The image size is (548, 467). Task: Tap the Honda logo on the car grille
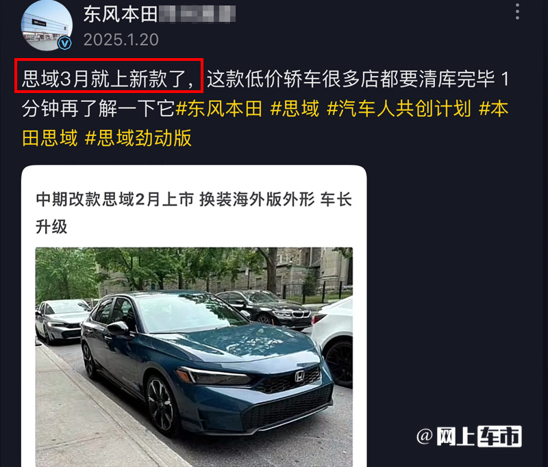coord(299,376)
